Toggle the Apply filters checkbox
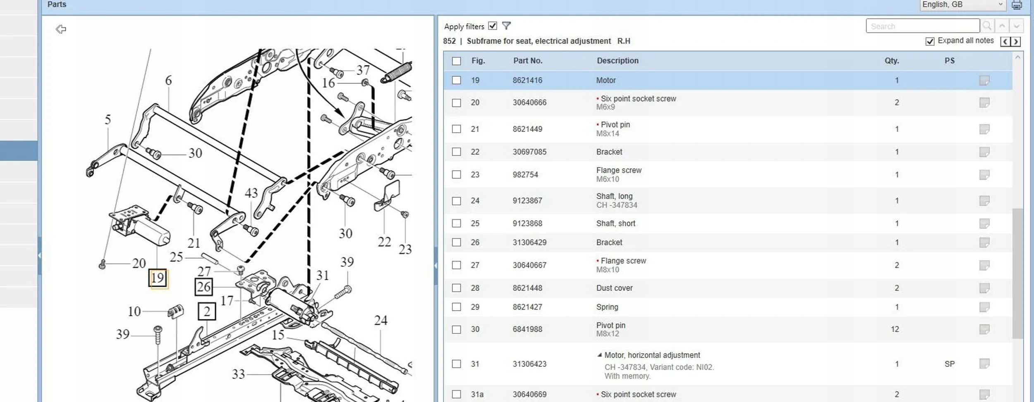Image resolution: width=1034 pixels, height=402 pixels. pyautogui.click(x=492, y=26)
